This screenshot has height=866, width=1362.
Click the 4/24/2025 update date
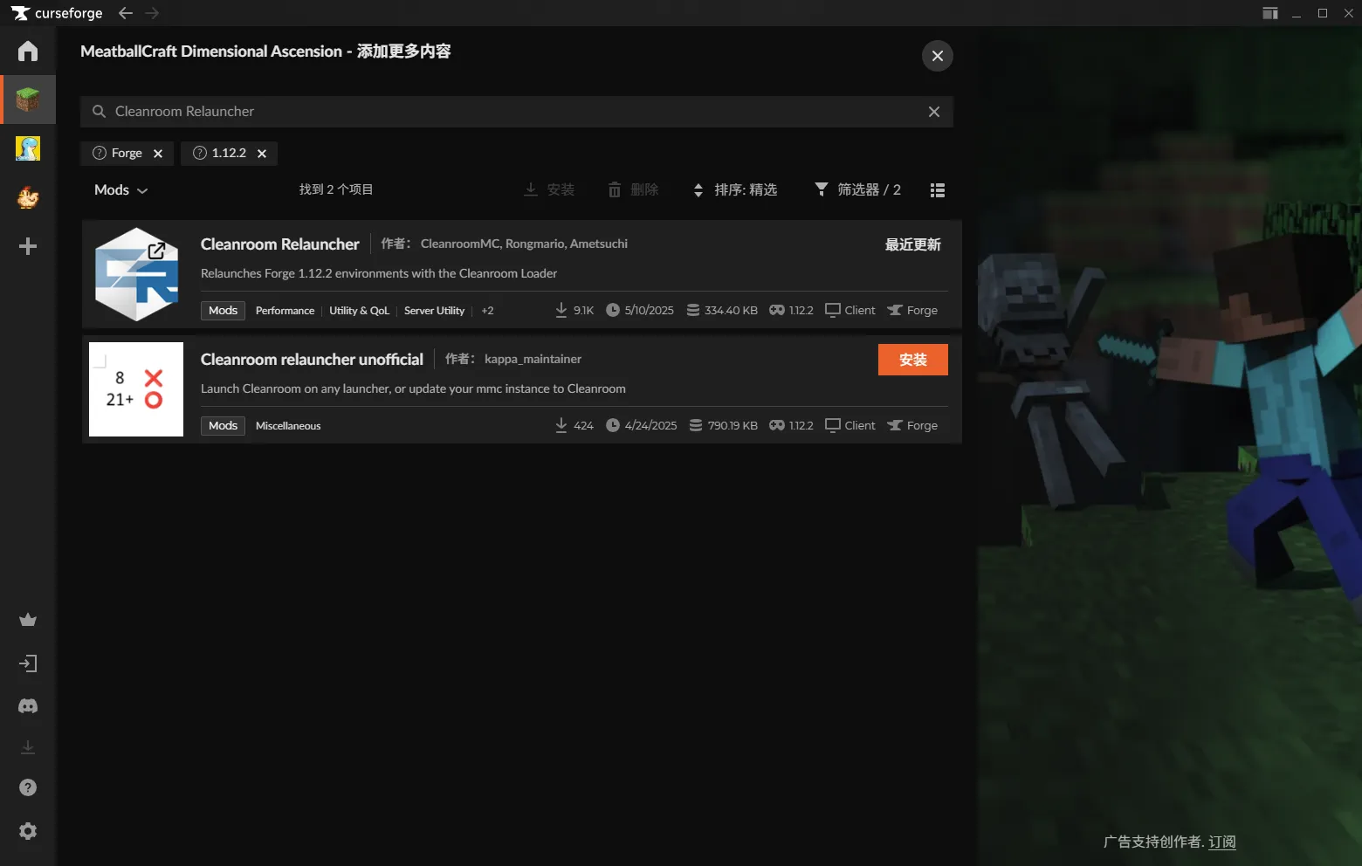[x=642, y=426]
